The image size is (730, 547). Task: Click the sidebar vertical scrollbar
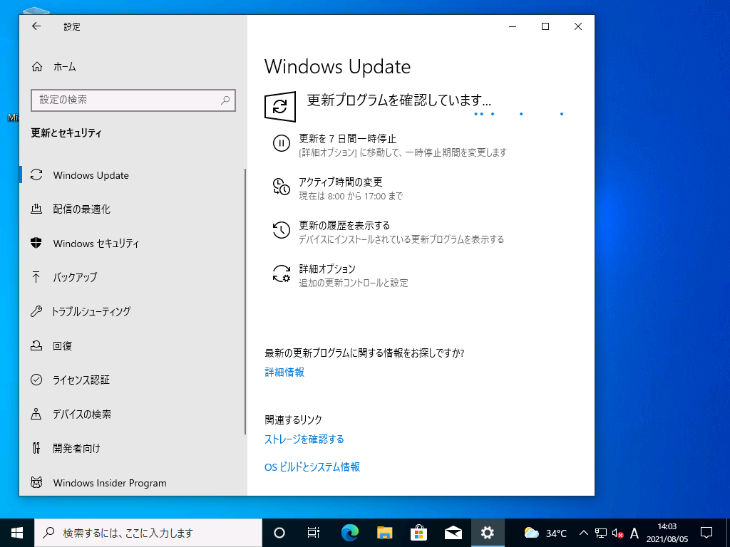coord(245,301)
